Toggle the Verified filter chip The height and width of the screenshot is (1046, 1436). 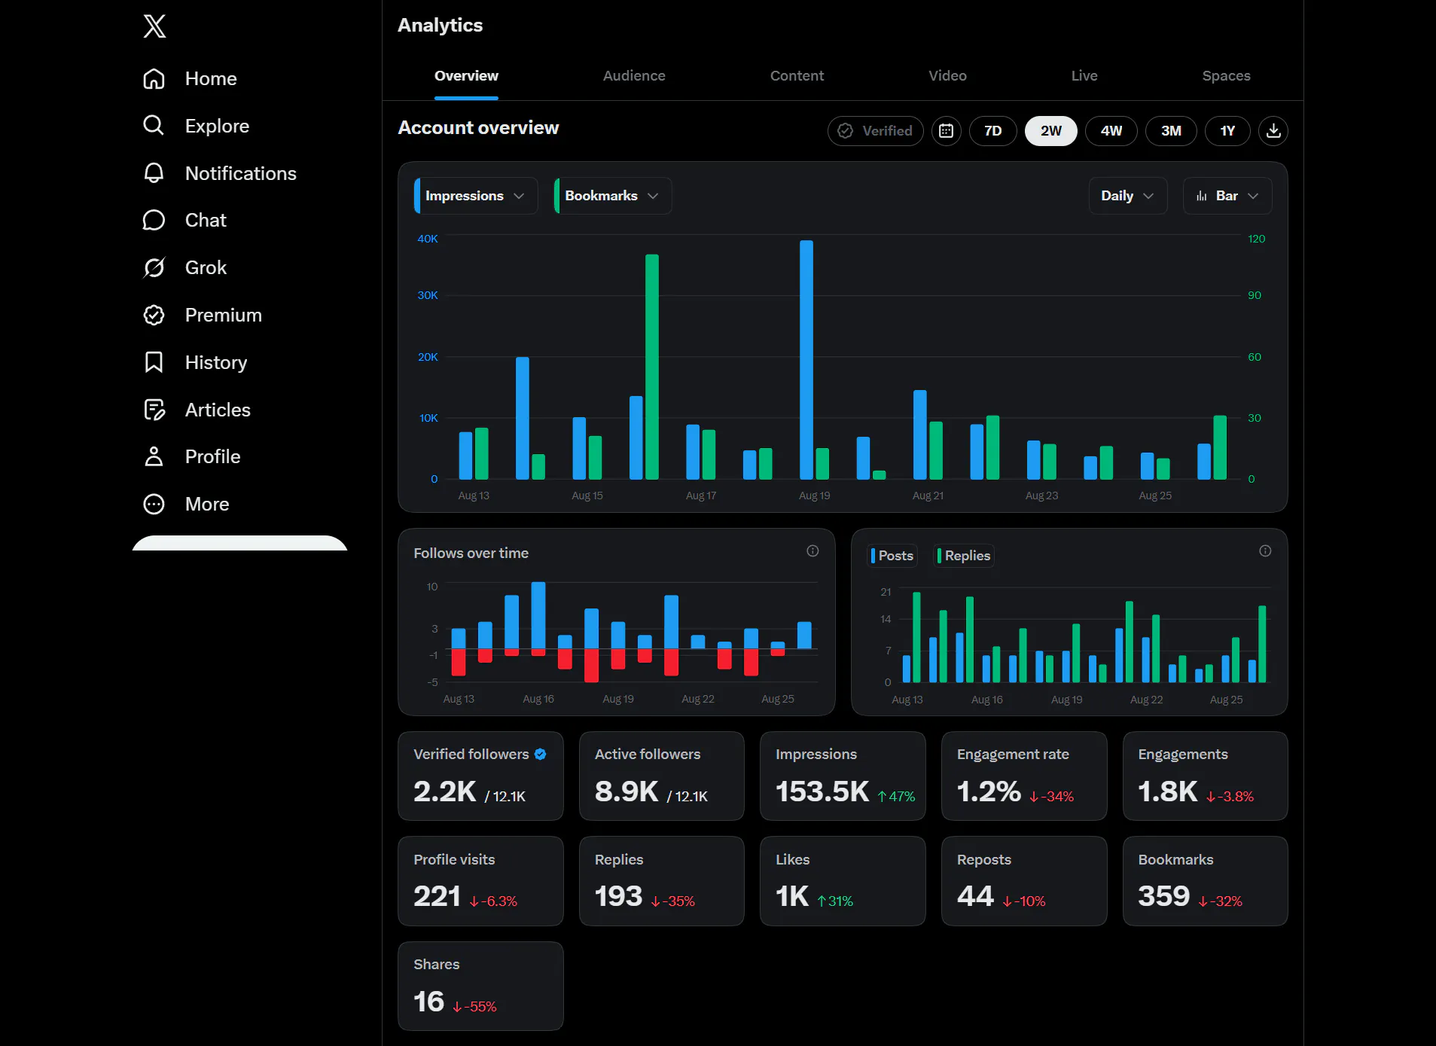coord(875,131)
